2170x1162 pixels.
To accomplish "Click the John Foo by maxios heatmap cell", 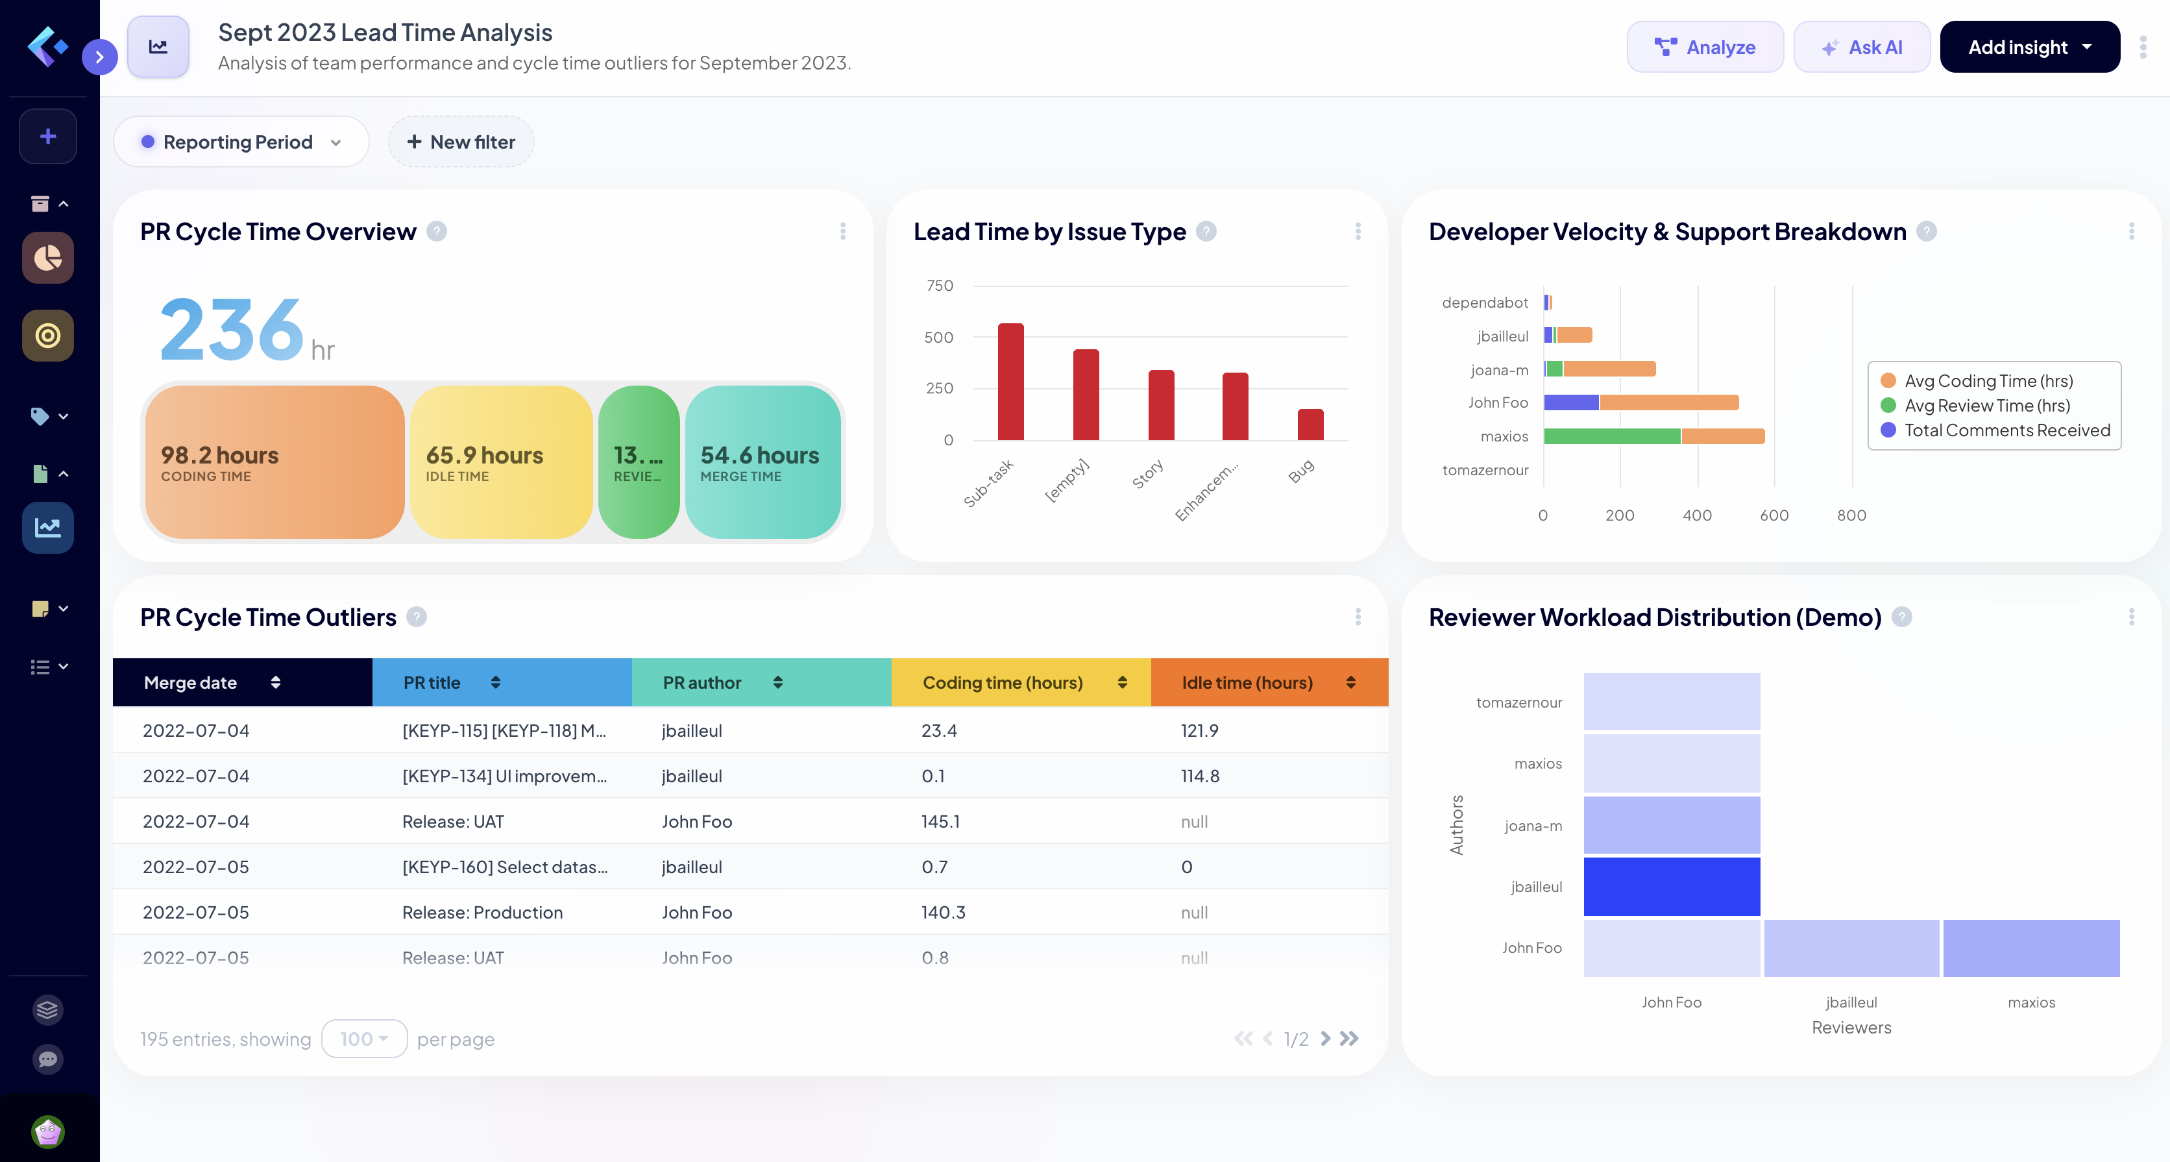I will tap(2031, 948).
